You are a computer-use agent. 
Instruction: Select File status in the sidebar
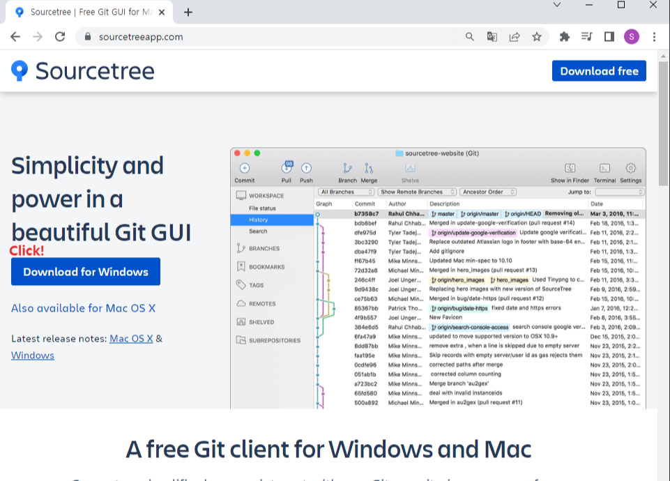262,208
